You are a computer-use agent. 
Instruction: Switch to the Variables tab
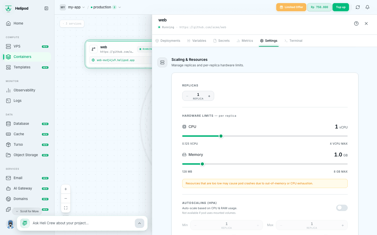(x=197, y=41)
